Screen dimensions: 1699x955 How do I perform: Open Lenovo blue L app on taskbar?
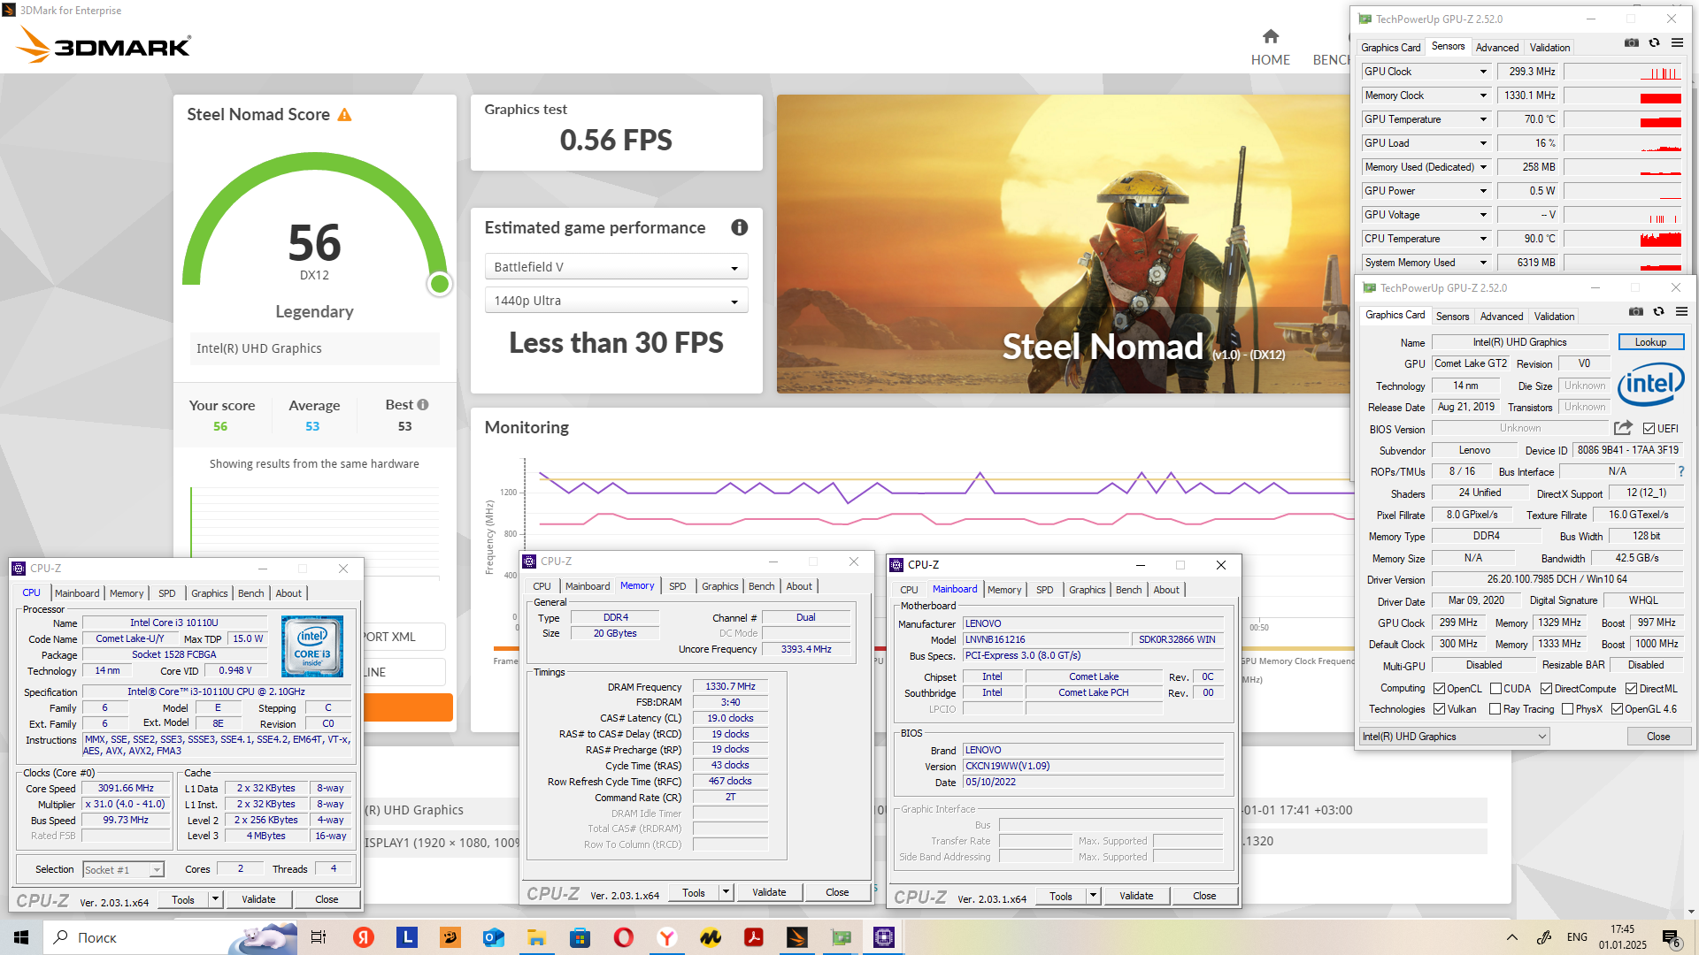(406, 937)
